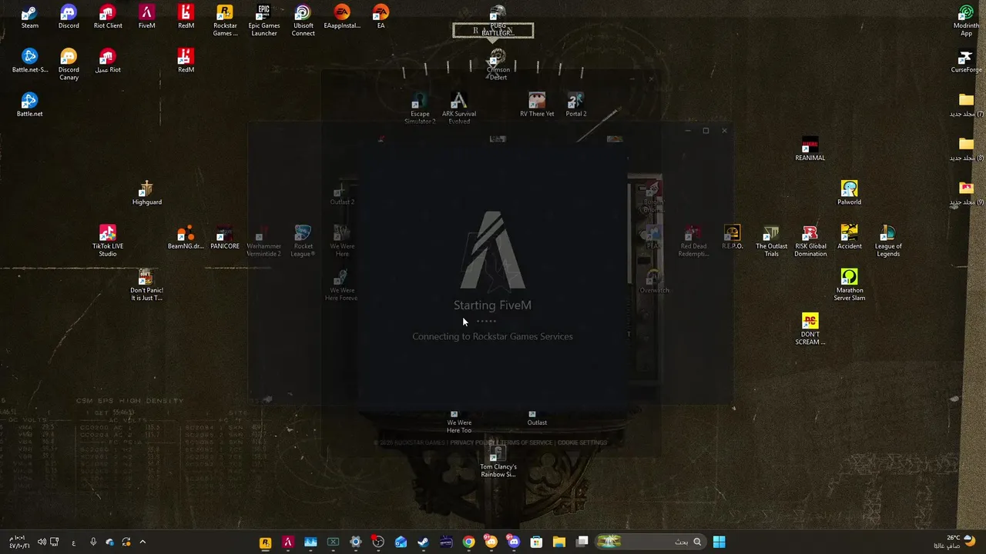Select the Rocket League desktop shortcut

[303, 241]
